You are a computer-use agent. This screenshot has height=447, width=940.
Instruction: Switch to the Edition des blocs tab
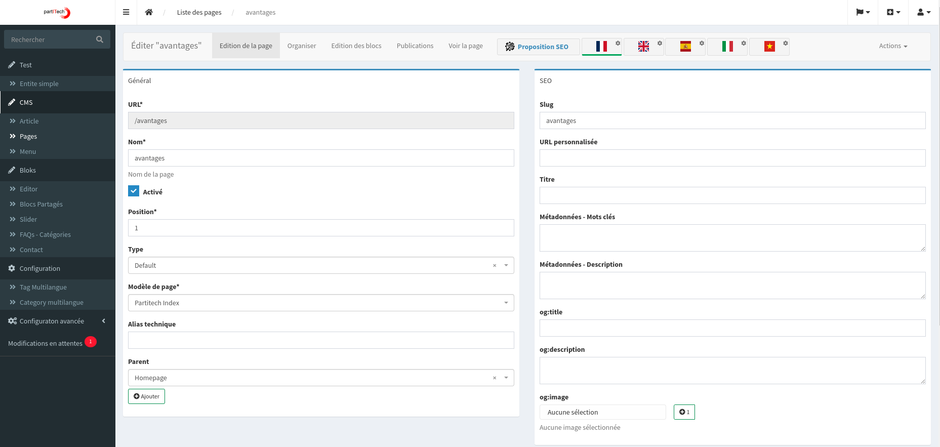click(x=356, y=46)
